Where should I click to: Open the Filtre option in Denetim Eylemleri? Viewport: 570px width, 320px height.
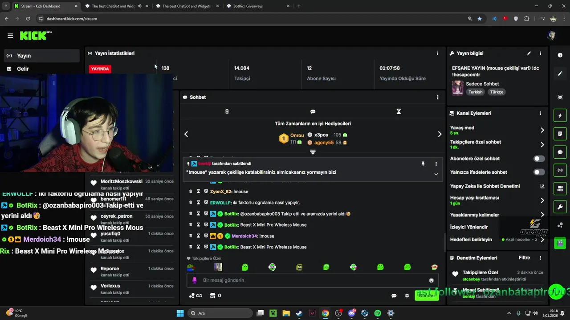(524, 258)
